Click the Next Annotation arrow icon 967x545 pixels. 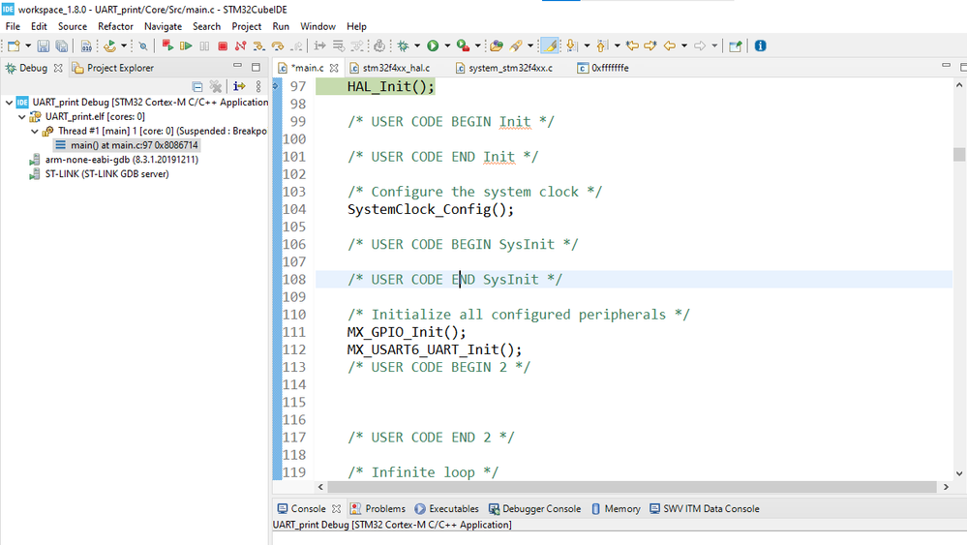pos(572,45)
